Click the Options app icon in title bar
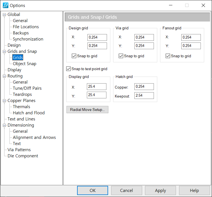 (x=6, y=5)
